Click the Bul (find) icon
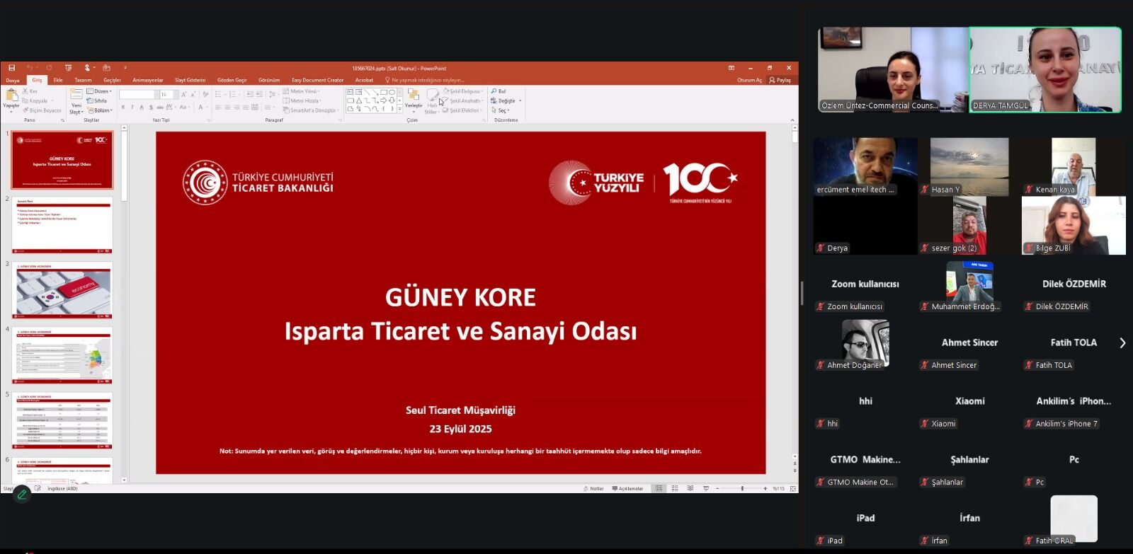Screen dimensions: 1133x554 (499, 91)
